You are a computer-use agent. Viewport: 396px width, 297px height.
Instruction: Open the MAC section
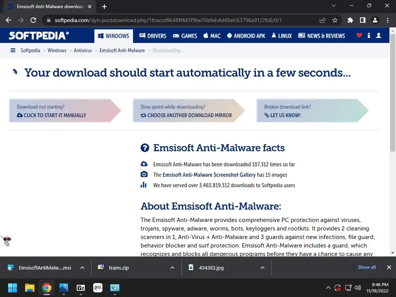(x=212, y=36)
